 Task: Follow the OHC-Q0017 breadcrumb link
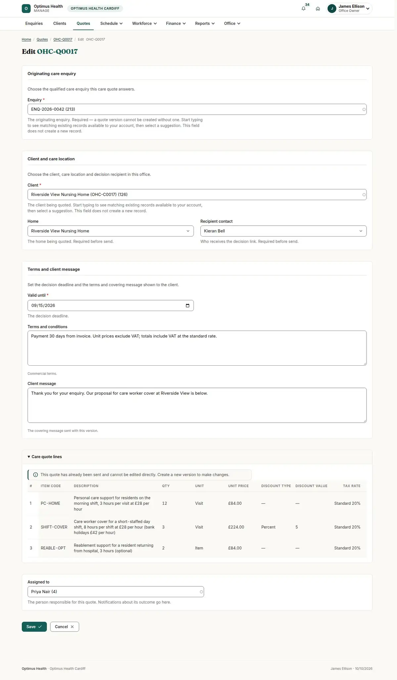(63, 39)
